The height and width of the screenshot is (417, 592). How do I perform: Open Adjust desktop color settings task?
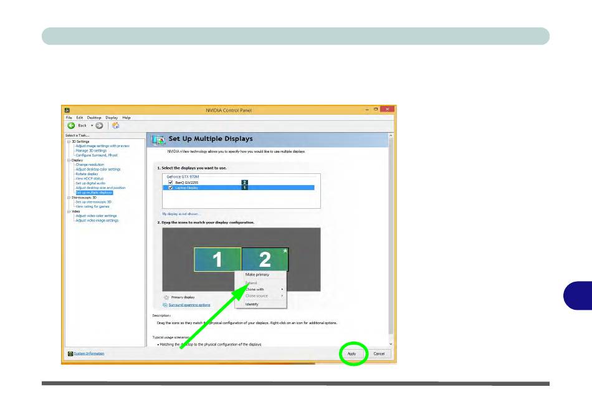98,169
